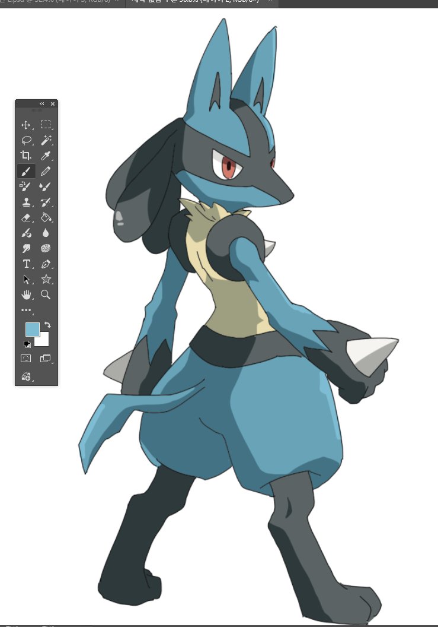The width and height of the screenshot is (438, 627).
Task: Select the Crop tool
Action: (x=26, y=156)
